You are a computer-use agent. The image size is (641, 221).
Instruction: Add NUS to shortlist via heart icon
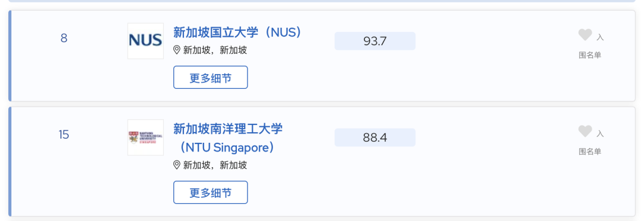pos(585,35)
